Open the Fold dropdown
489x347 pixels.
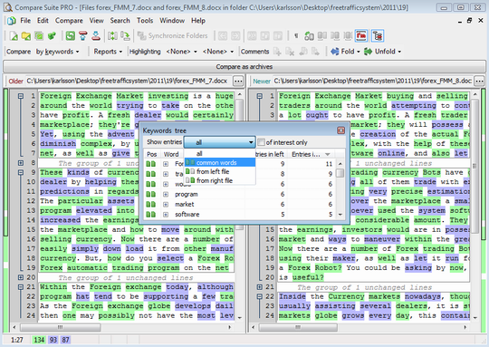pos(345,52)
